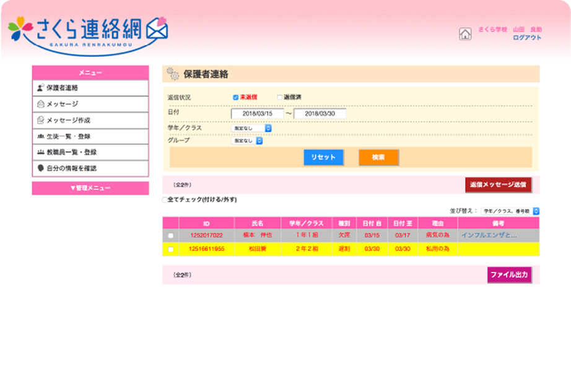Click the さくら学校 山田 良助 user name
Image resolution: width=571 pixels, height=366 pixels.
(x=510, y=30)
